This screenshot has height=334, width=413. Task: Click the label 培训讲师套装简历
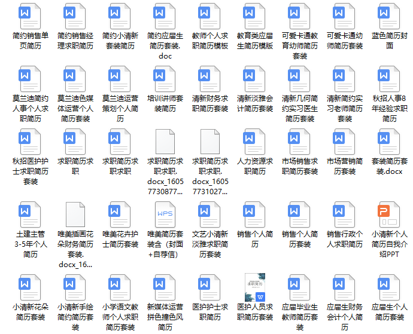[x=165, y=103]
